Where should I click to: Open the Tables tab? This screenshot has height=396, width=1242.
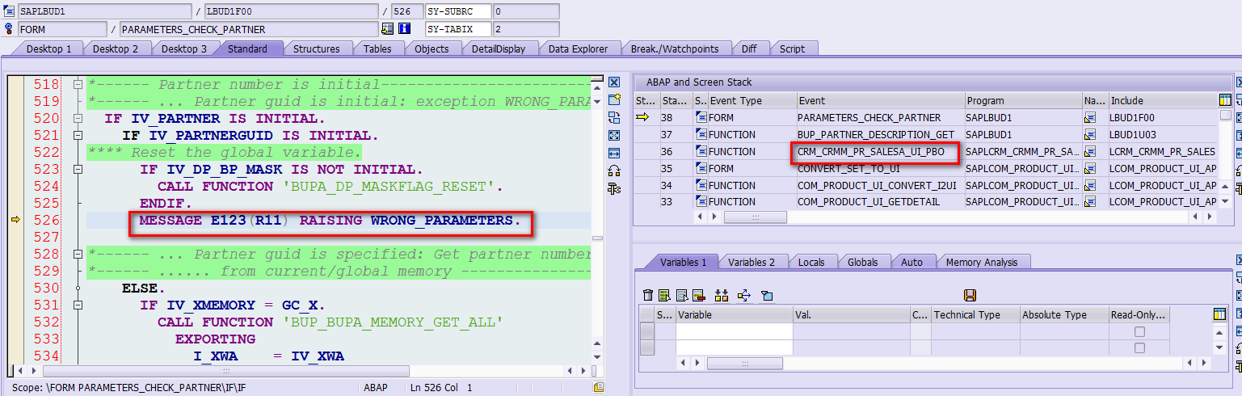pos(377,48)
